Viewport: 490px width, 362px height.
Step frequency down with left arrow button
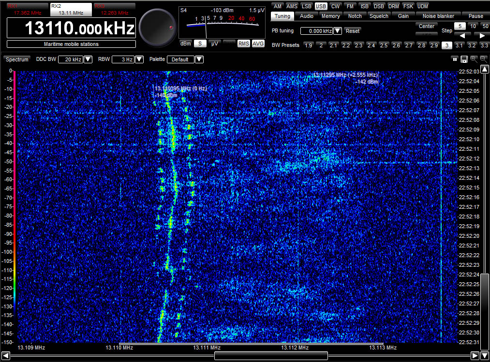pos(463,35)
